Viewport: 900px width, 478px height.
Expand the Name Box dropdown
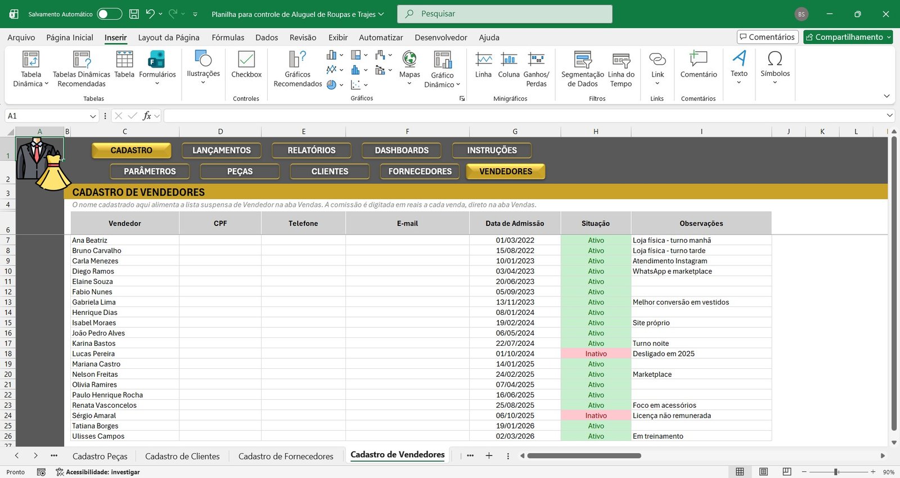point(93,116)
